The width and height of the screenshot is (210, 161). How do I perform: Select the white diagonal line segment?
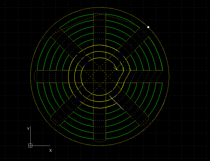coord(117,103)
